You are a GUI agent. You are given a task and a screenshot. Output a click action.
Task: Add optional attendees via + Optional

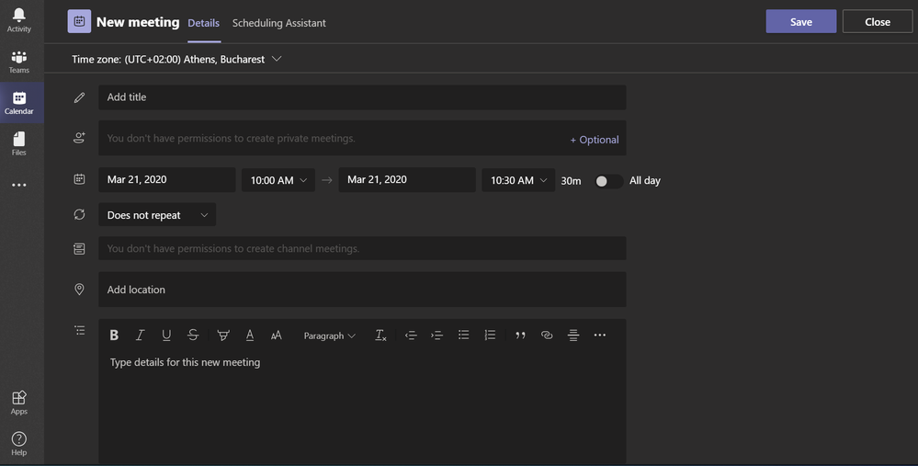pos(595,140)
